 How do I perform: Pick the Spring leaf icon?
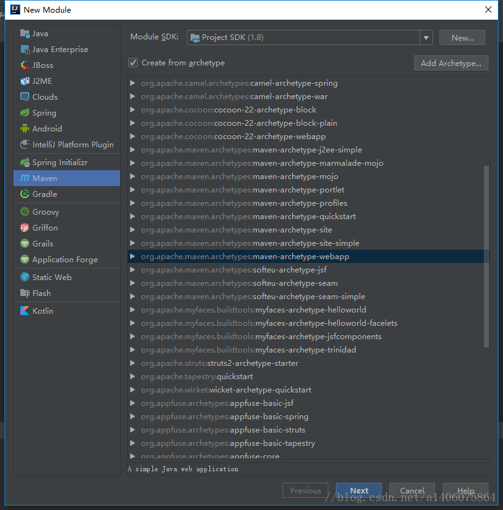coord(25,113)
